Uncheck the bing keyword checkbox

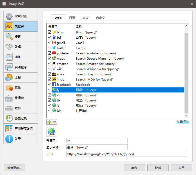point(49,32)
